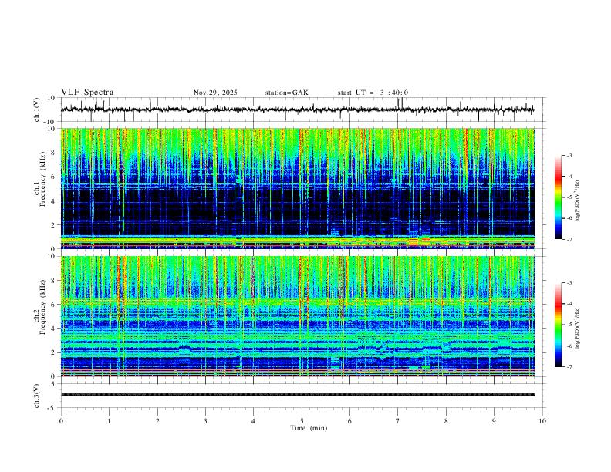Click the "-3" label on ch.1 color bar

coord(569,155)
